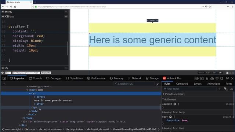Select the ::before pseudo-element node
Image resolution: width=235 pixels, height=132 pixels.
point(39,97)
